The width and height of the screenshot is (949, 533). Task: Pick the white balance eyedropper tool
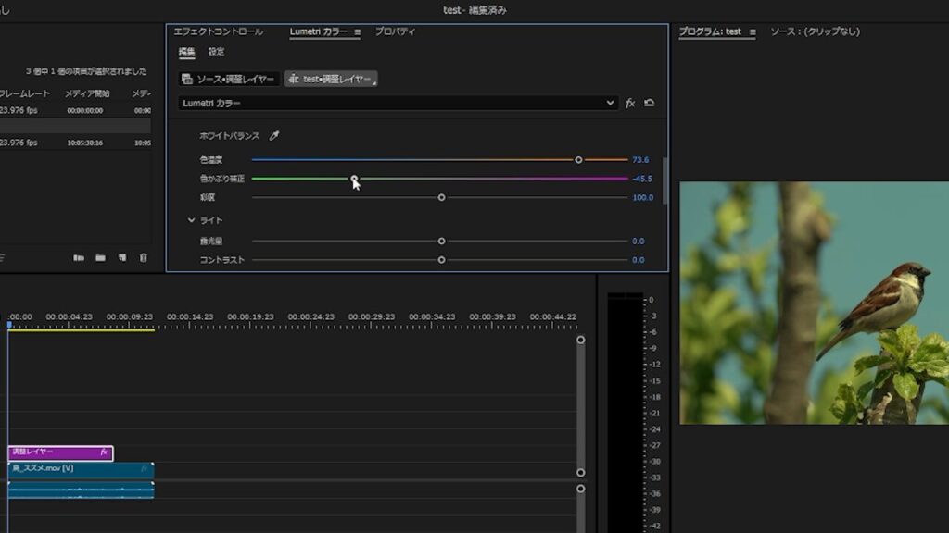point(273,136)
